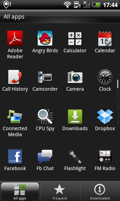Switch to the Frequent tab
The height and width of the screenshot is (201, 120).
click(60, 191)
